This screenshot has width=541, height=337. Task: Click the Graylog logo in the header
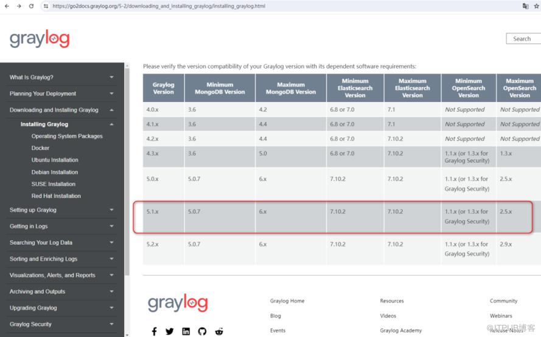click(40, 39)
